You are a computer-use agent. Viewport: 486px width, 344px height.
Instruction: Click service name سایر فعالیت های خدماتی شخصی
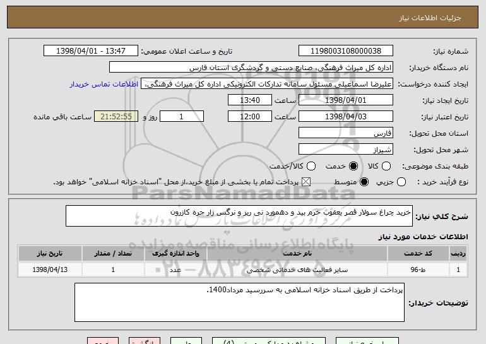(297, 270)
